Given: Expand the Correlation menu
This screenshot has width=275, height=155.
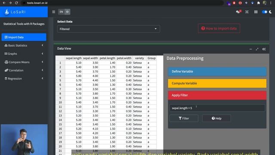Looking at the screenshot, I should click(24, 70).
